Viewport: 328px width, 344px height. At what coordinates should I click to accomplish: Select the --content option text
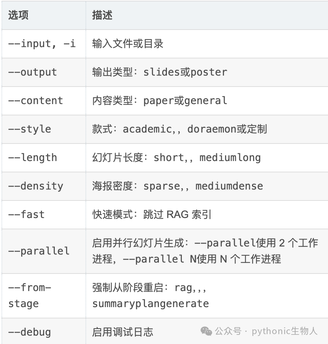pos(35,101)
